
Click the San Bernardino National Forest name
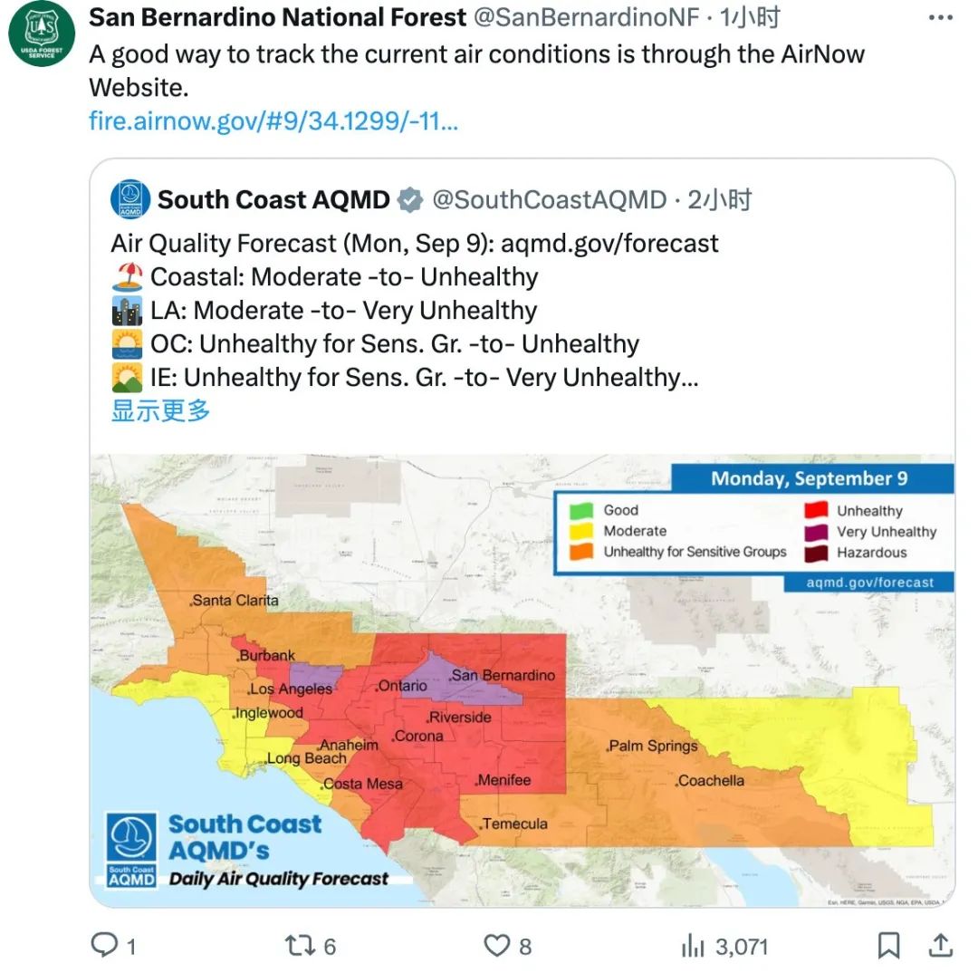tap(278, 17)
